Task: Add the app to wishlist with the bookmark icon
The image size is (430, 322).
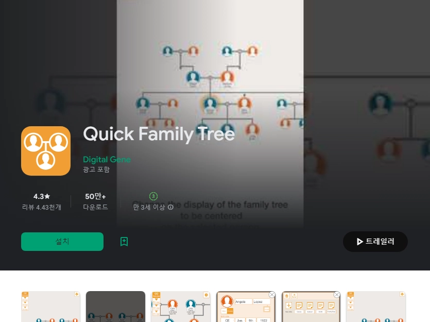Action: click(124, 242)
